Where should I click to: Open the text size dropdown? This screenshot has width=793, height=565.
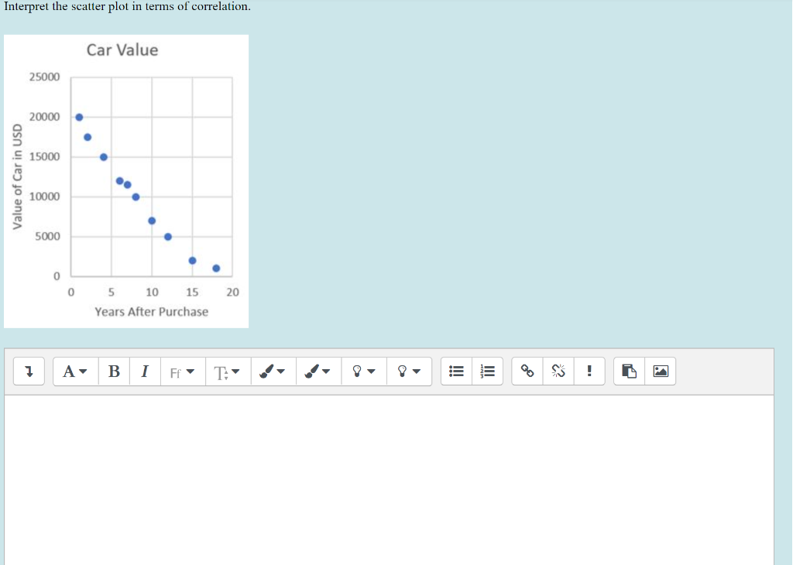[228, 371]
